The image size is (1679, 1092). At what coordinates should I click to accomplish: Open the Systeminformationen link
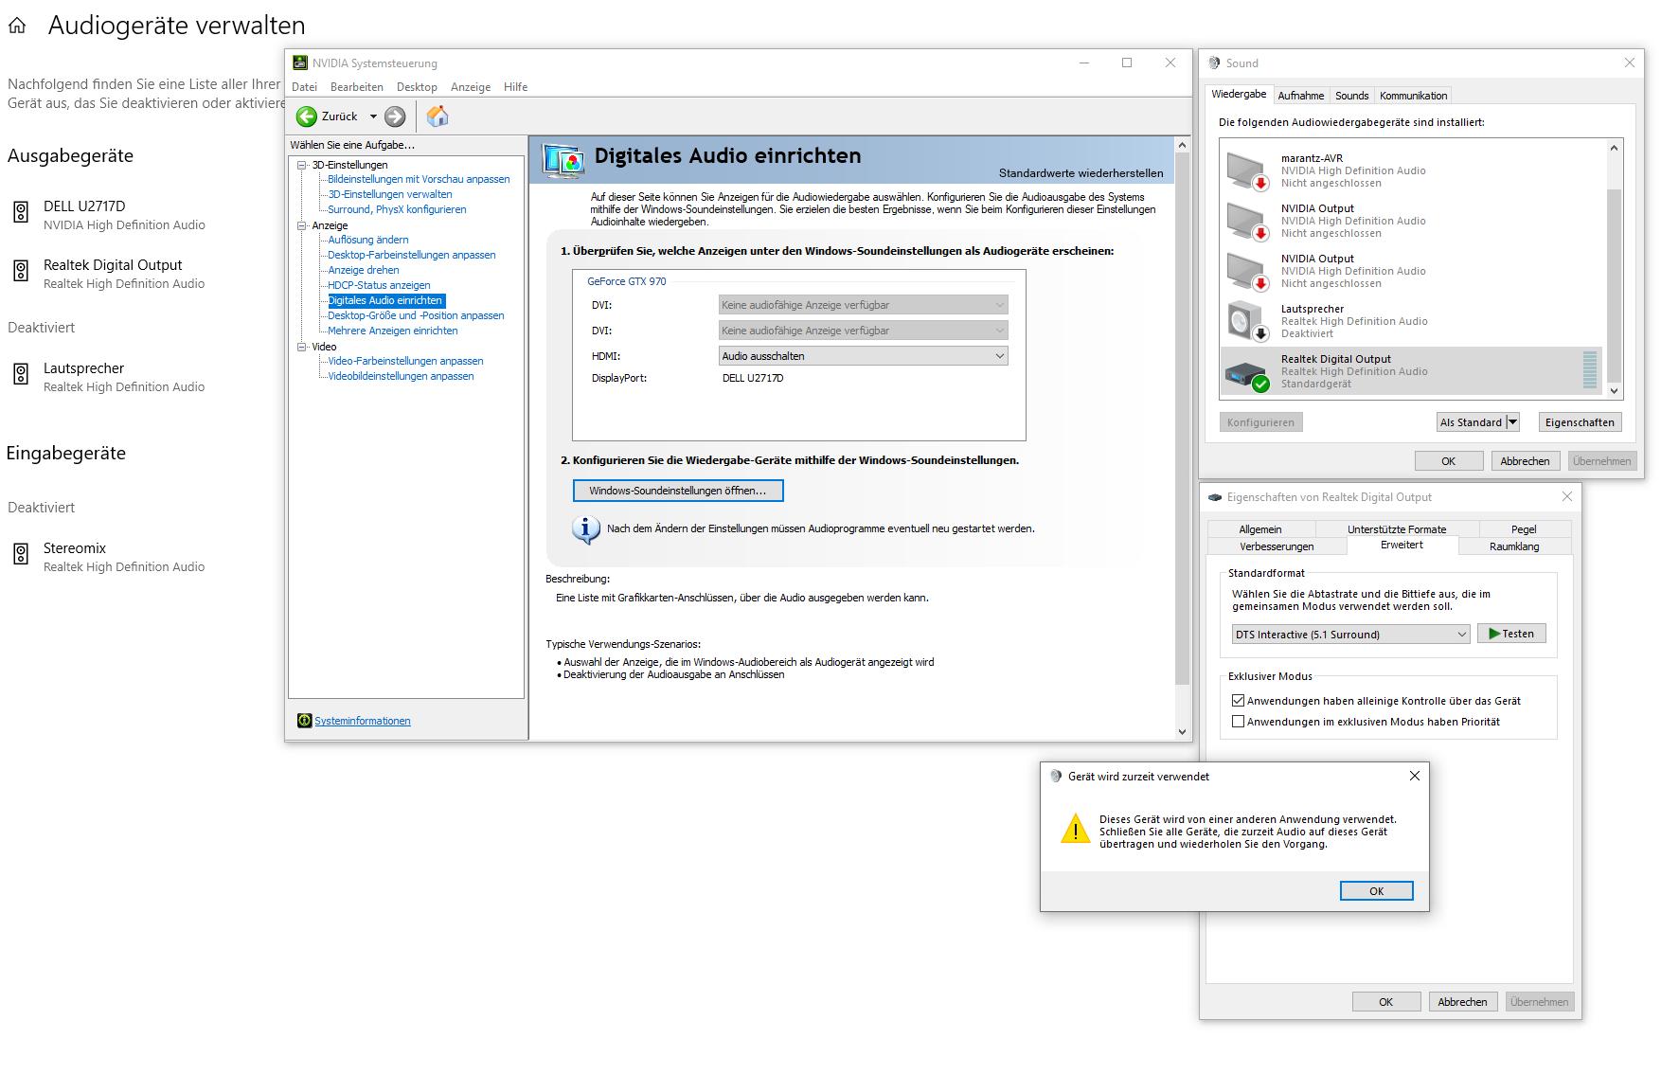[363, 721]
